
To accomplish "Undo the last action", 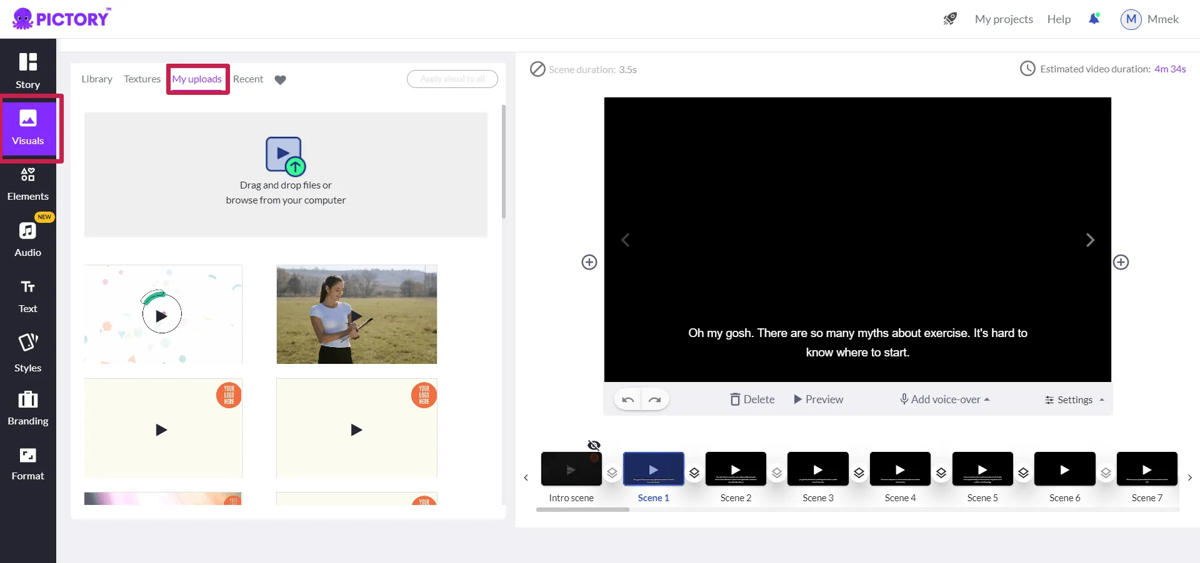I will tap(628, 399).
